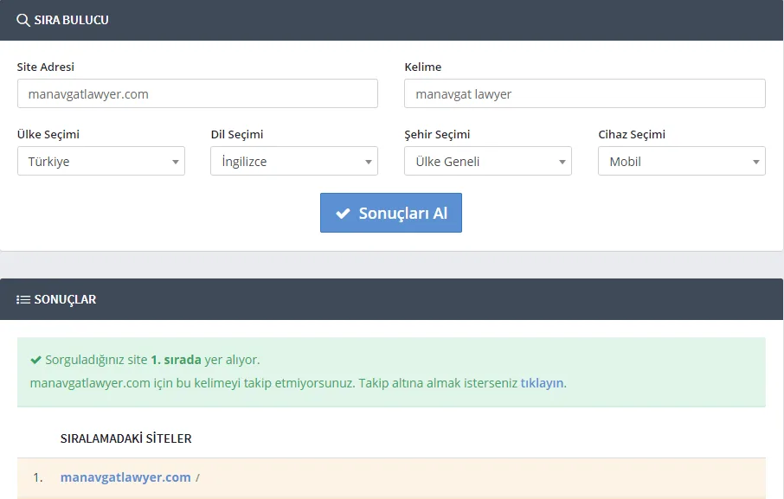Click the Şehir Seçimi label

[x=437, y=134]
